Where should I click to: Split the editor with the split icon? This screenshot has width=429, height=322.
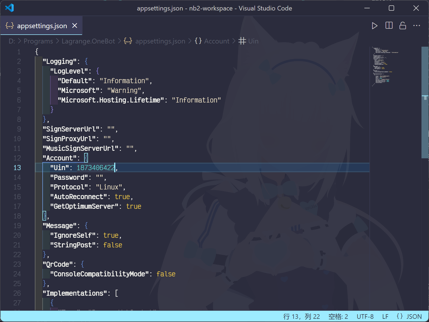point(389,26)
